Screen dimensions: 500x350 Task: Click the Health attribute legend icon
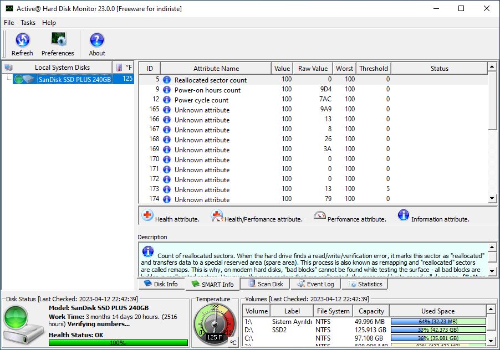click(147, 215)
